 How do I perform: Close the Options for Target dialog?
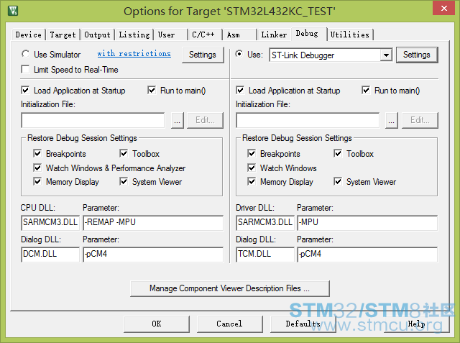(444, 8)
